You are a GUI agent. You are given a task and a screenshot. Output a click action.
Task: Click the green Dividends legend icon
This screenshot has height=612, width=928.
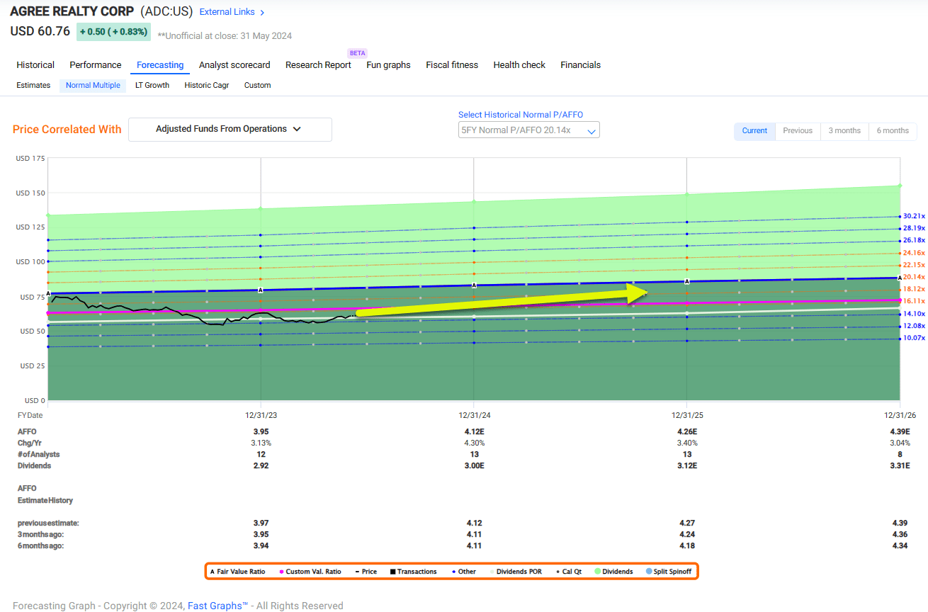(597, 572)
